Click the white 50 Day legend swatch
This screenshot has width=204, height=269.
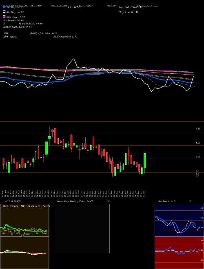click(x=4, y=12)
